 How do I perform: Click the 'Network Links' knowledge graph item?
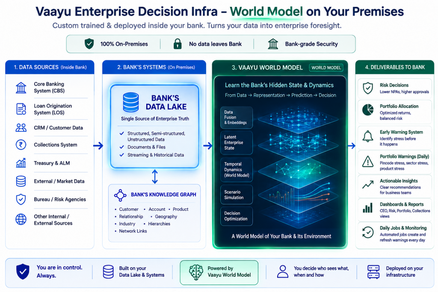(x=133, y=231)
